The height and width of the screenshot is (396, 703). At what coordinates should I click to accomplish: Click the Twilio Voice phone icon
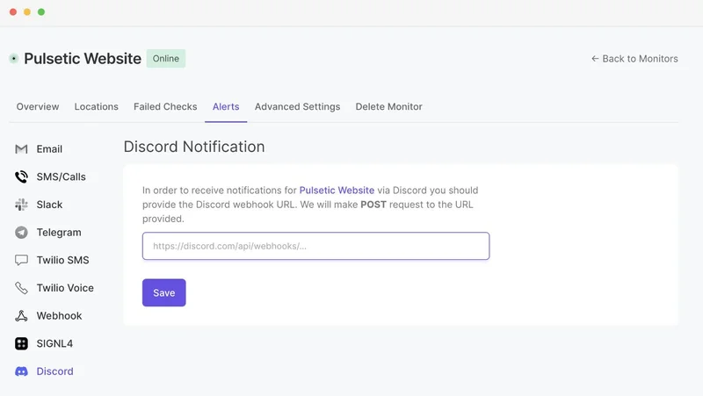pos(21,288)
